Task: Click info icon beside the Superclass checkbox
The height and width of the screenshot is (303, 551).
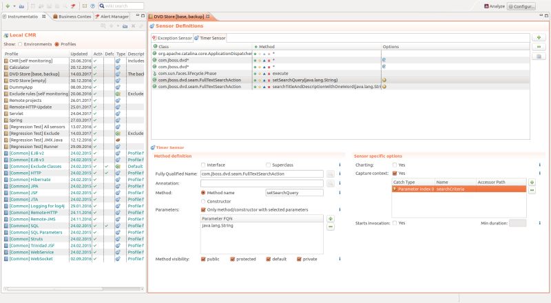Action: click(340, 165)
